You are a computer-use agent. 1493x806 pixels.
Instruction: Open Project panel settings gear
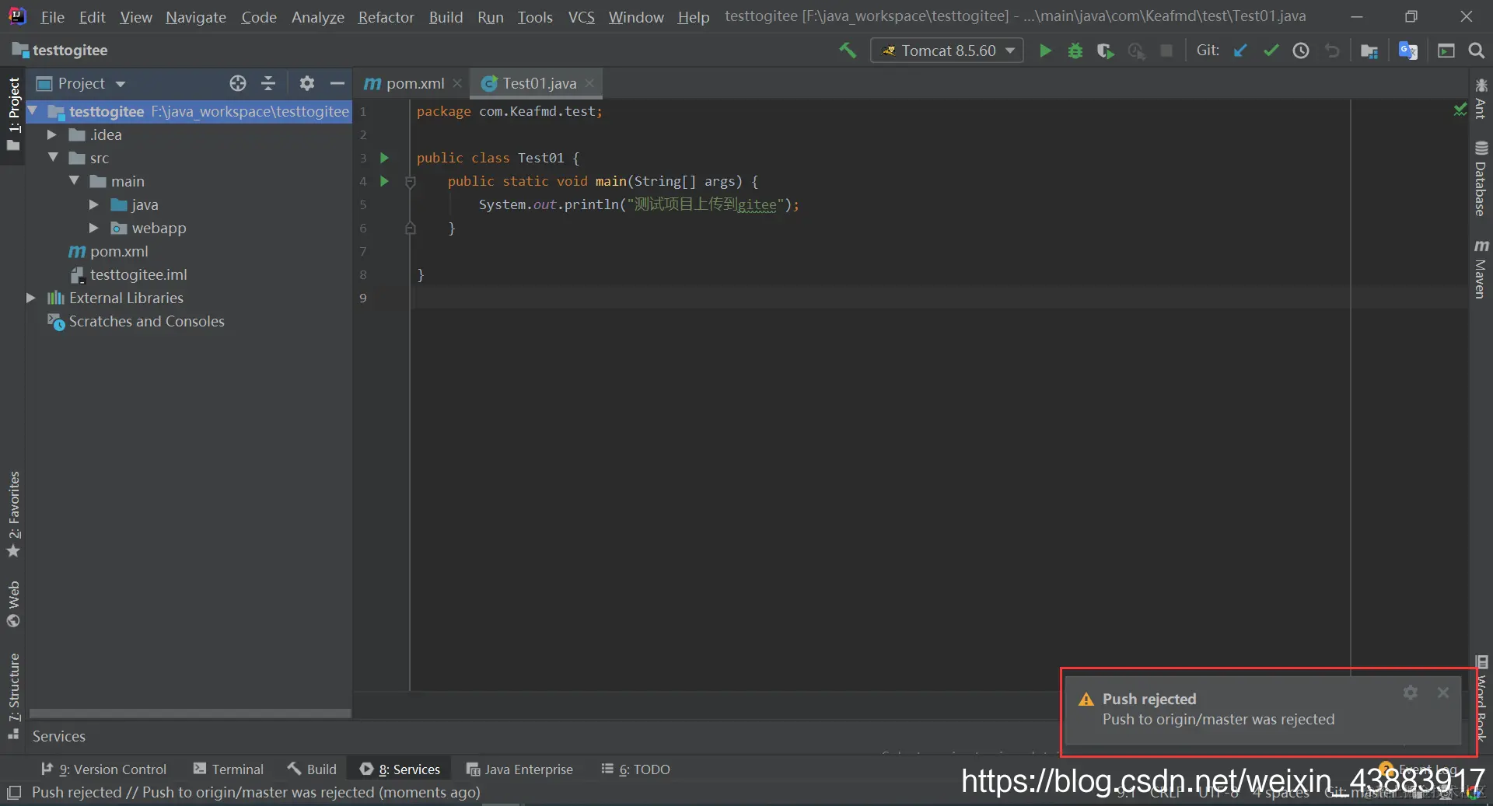307,83
